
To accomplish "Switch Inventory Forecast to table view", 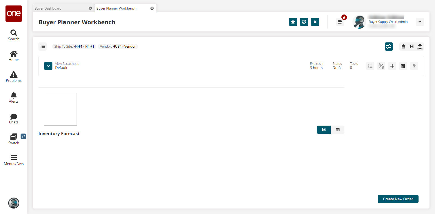I will click(338, 130).
